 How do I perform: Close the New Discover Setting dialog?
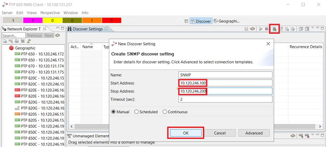coord(268,44)
